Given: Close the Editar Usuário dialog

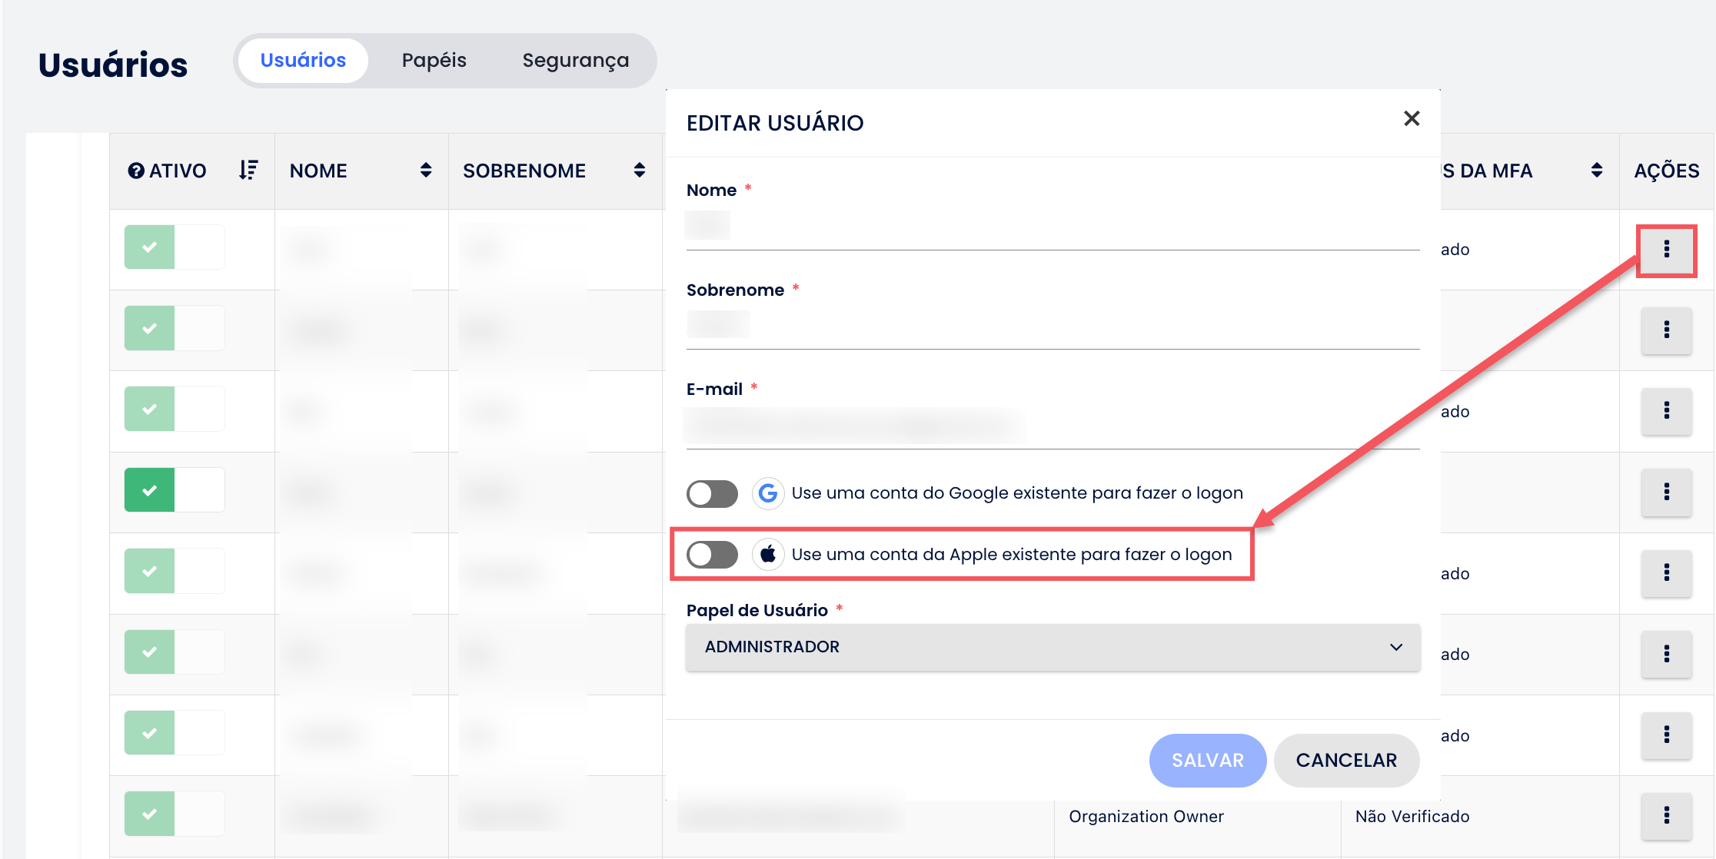Looking at the screenshot, I should (x=1411, y=119).
